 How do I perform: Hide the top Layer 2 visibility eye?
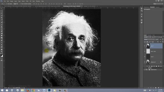(145, 46)
